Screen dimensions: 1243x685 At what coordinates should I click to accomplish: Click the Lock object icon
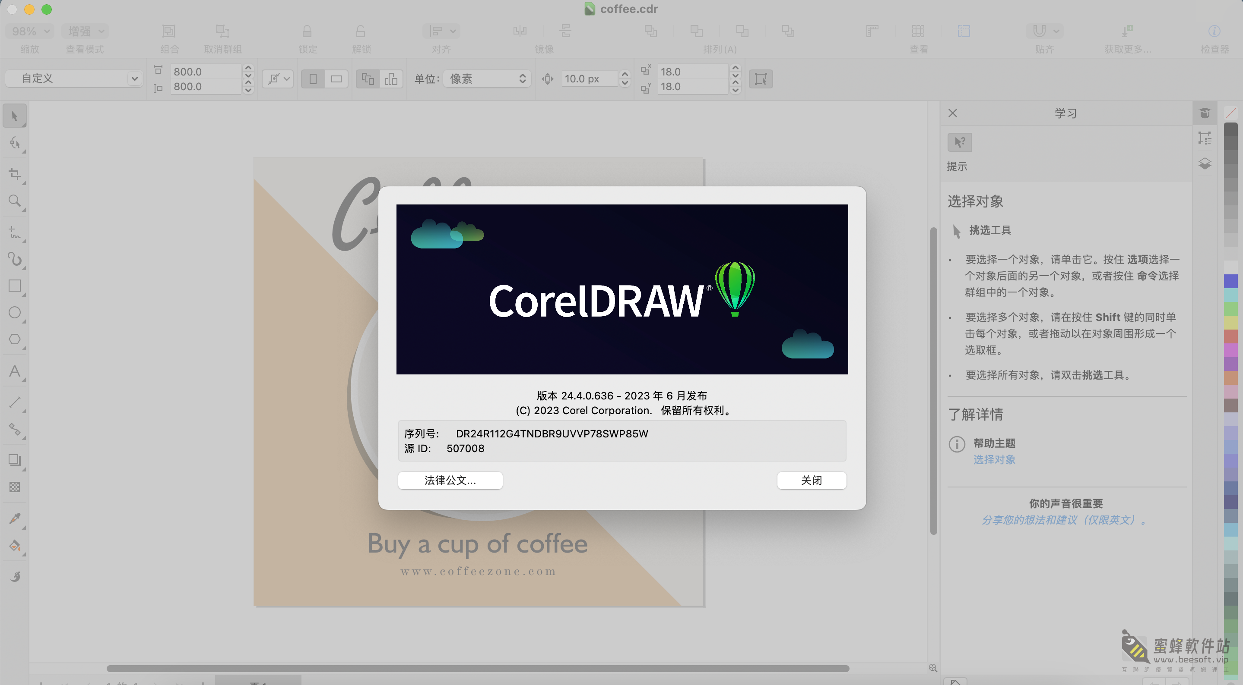308,31
